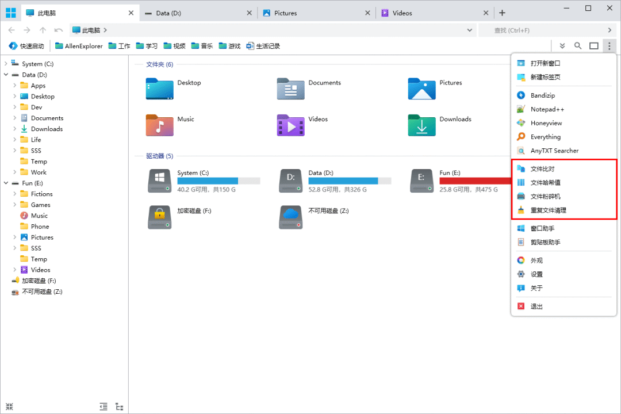The image size is (621, 414).
Task: Open the 文件哈希值 hash tool
Action: pos(543,182)
